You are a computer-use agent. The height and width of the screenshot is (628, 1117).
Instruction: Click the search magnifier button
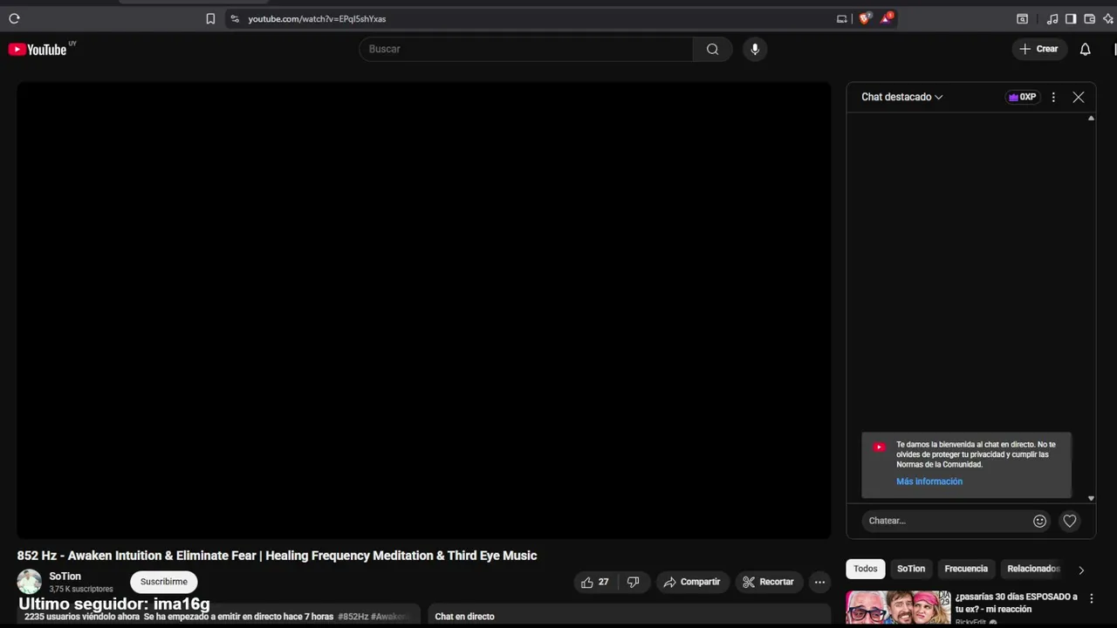(x=712, y=49)
